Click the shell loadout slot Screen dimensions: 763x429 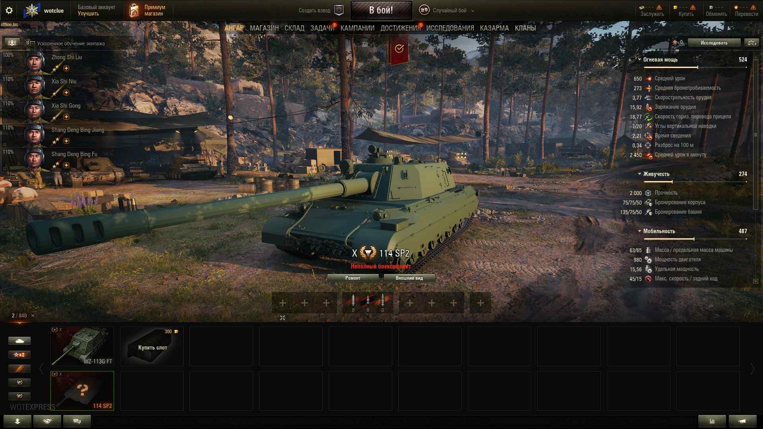coord(368,303)
